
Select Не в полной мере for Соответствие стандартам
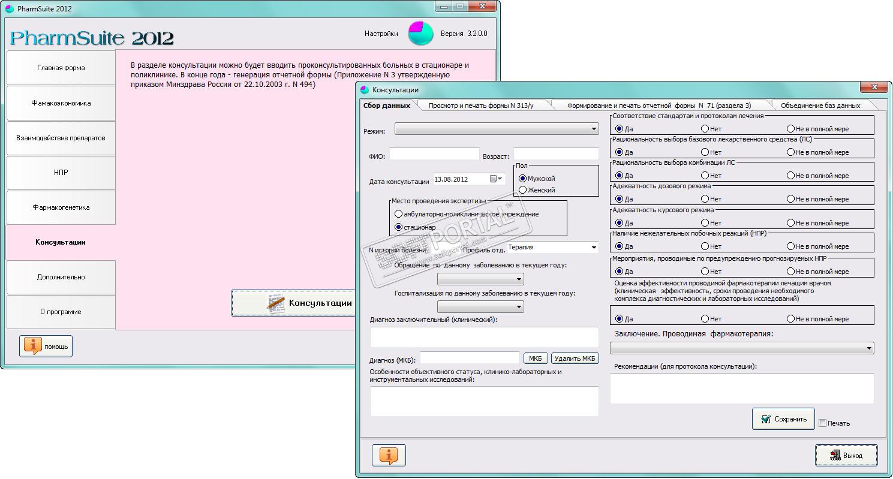(x=791, y=129)
